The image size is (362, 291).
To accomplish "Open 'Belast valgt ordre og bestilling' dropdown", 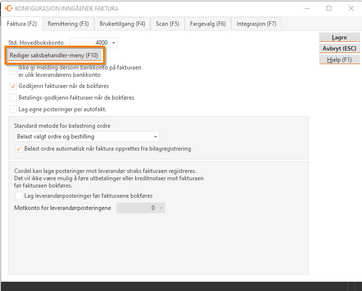I will pyautogui.click(x=87, y=137).
